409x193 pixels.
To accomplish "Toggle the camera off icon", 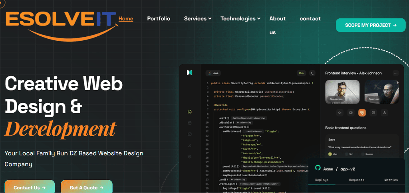I will click(351, 113).
